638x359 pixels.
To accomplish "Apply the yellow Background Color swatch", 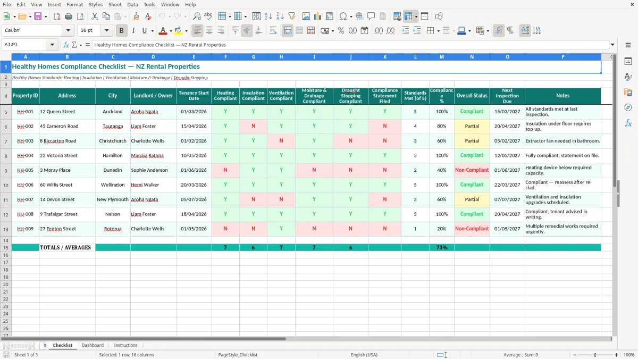I will (179, 31).
